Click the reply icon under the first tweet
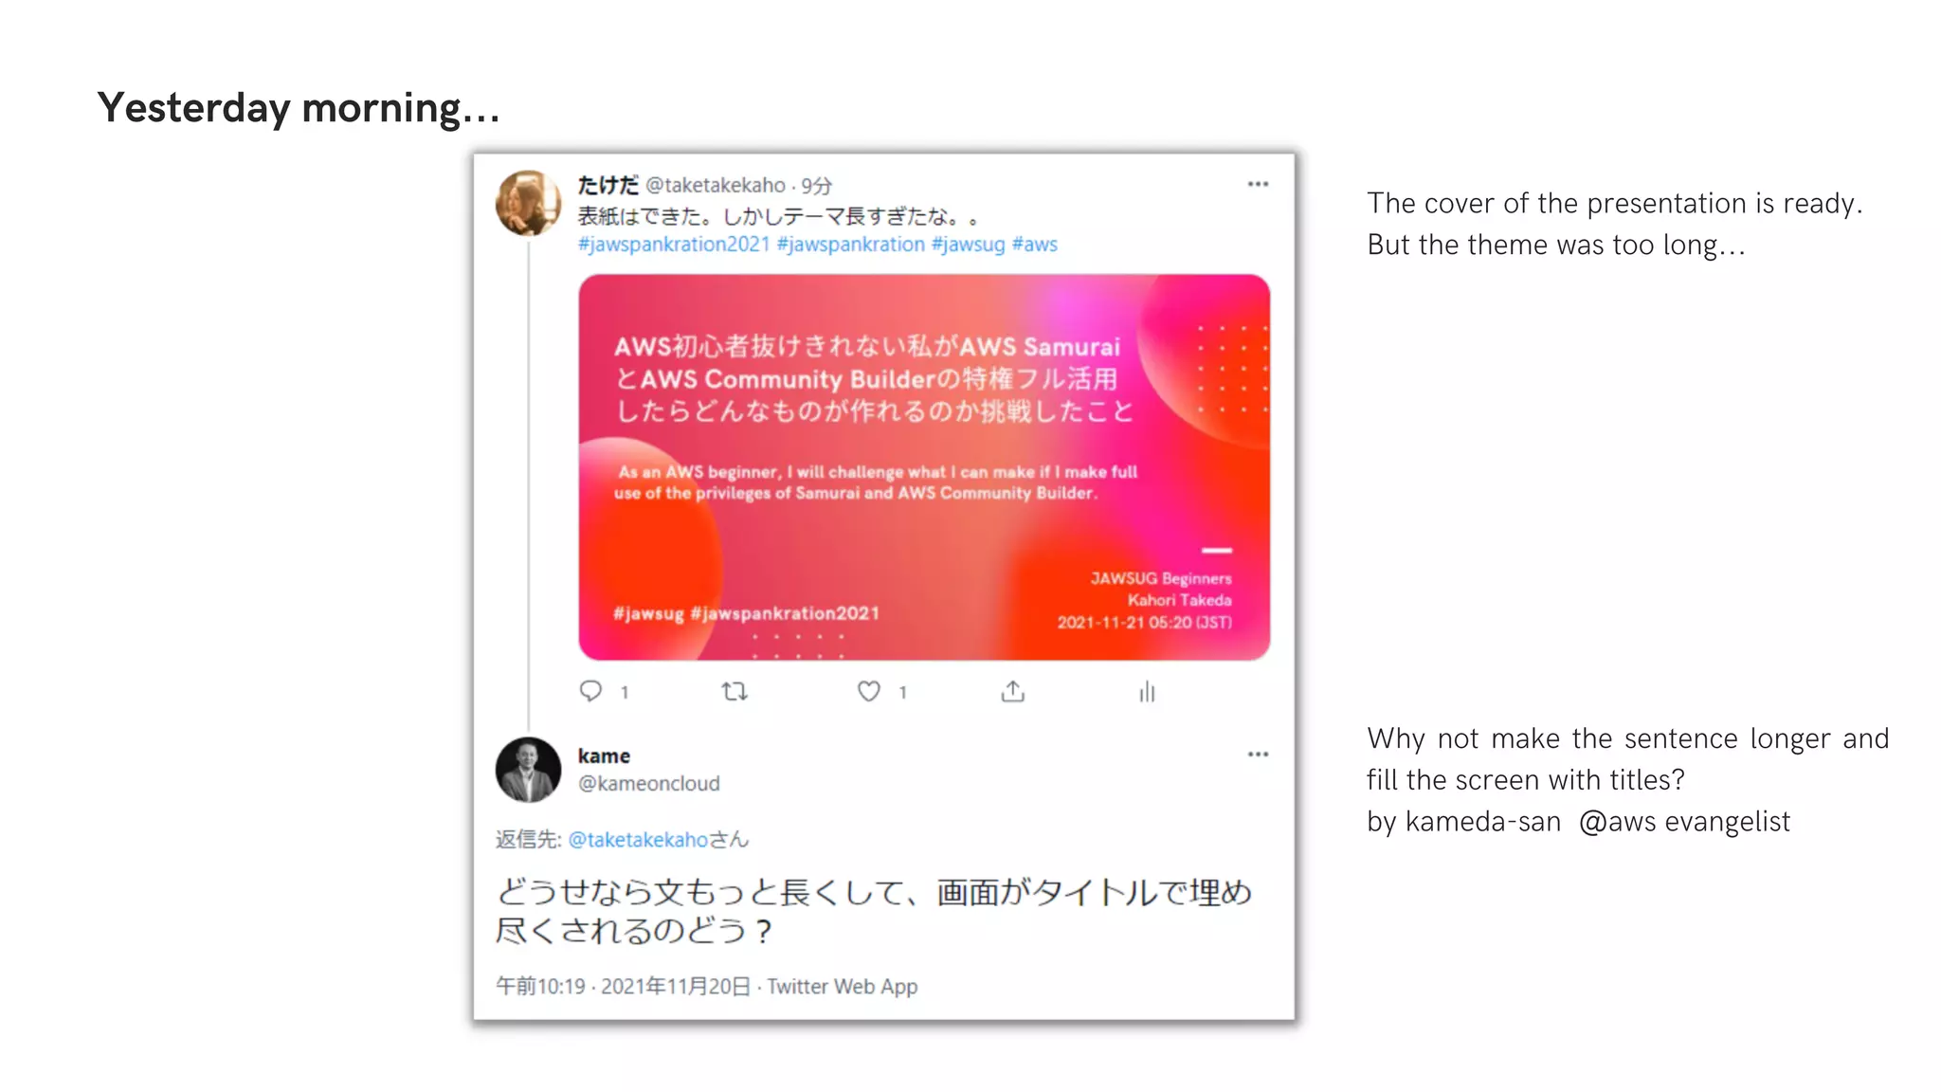Image resolution: width=1941 pixels, height=1092 pixels. point(590,691)
